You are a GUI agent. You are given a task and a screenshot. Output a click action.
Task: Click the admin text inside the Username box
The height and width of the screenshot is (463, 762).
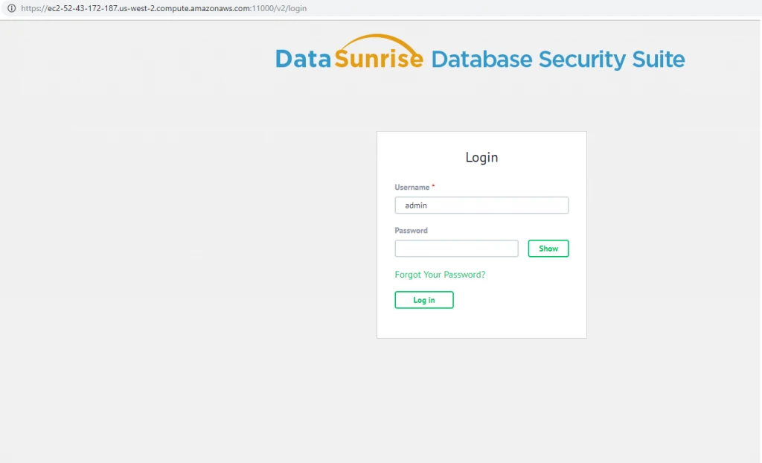[x=415, y=205]
